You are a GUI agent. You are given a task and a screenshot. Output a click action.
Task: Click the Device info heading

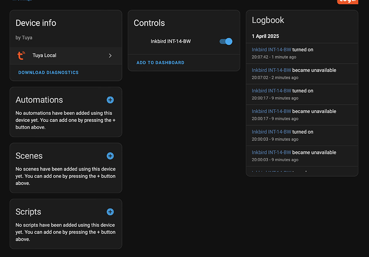[36, 23]
